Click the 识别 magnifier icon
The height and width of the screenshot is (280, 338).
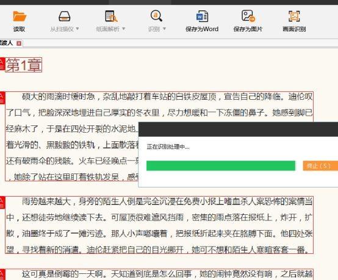156,16
